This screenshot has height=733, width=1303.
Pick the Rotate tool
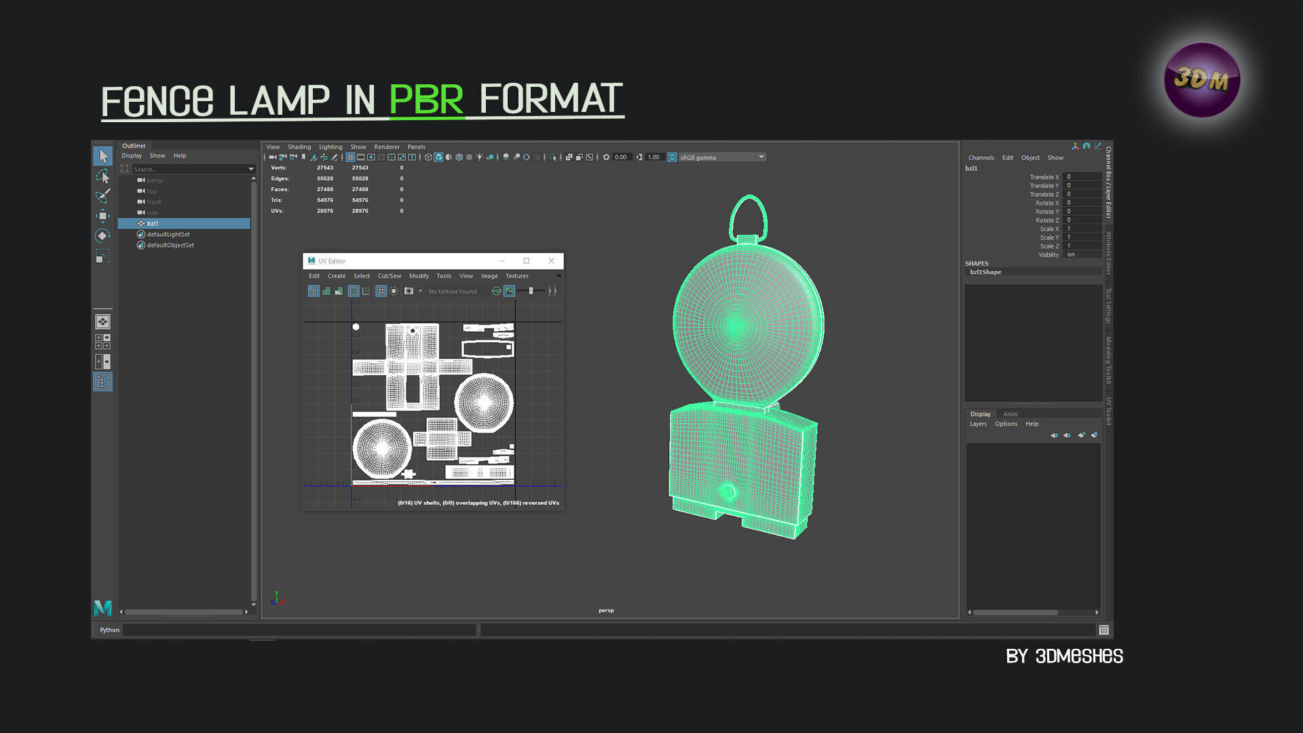[x=102, y=236]
